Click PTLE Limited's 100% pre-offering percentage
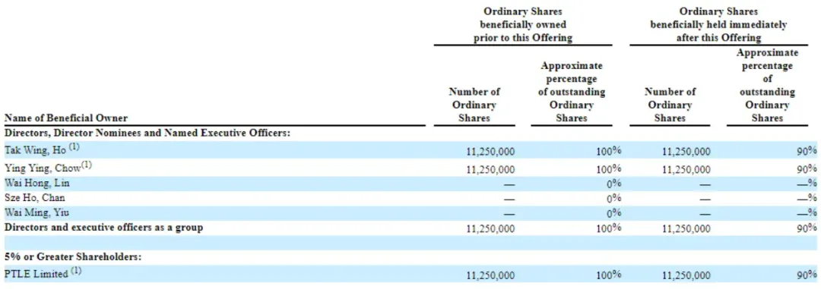 click(x=609, y=275)
